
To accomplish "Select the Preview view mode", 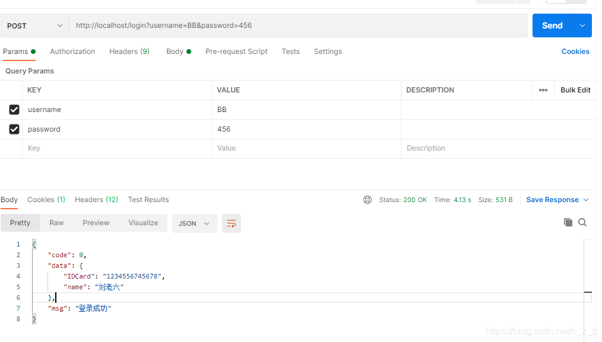I will [x=96, y=223].
